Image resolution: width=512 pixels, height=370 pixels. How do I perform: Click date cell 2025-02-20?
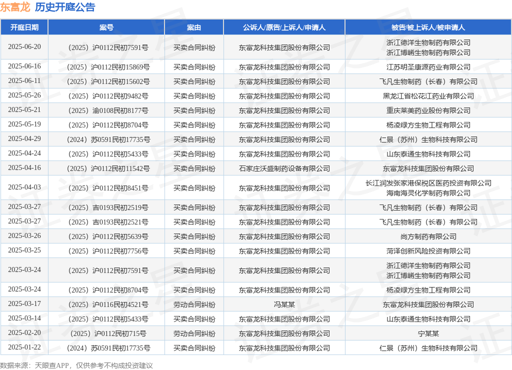(x=24, y=333)
